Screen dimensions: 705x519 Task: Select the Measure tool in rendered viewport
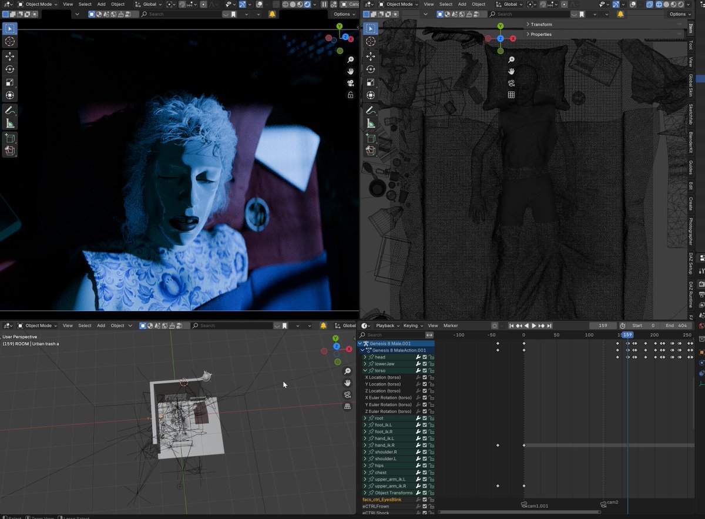pyautogui.click(x=10, y=123)
